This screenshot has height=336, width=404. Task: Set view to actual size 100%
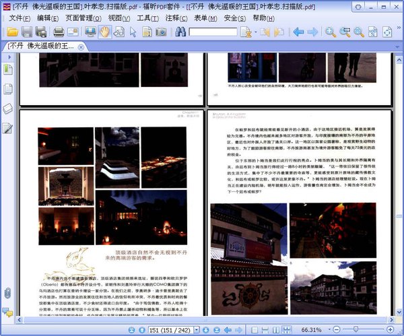(x=372, y=32)
